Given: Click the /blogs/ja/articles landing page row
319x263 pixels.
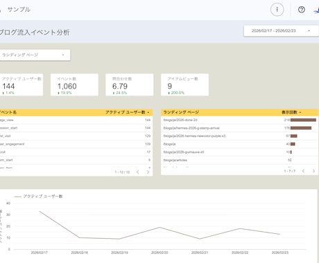Looking at the screenshot, I should [239, 160].
